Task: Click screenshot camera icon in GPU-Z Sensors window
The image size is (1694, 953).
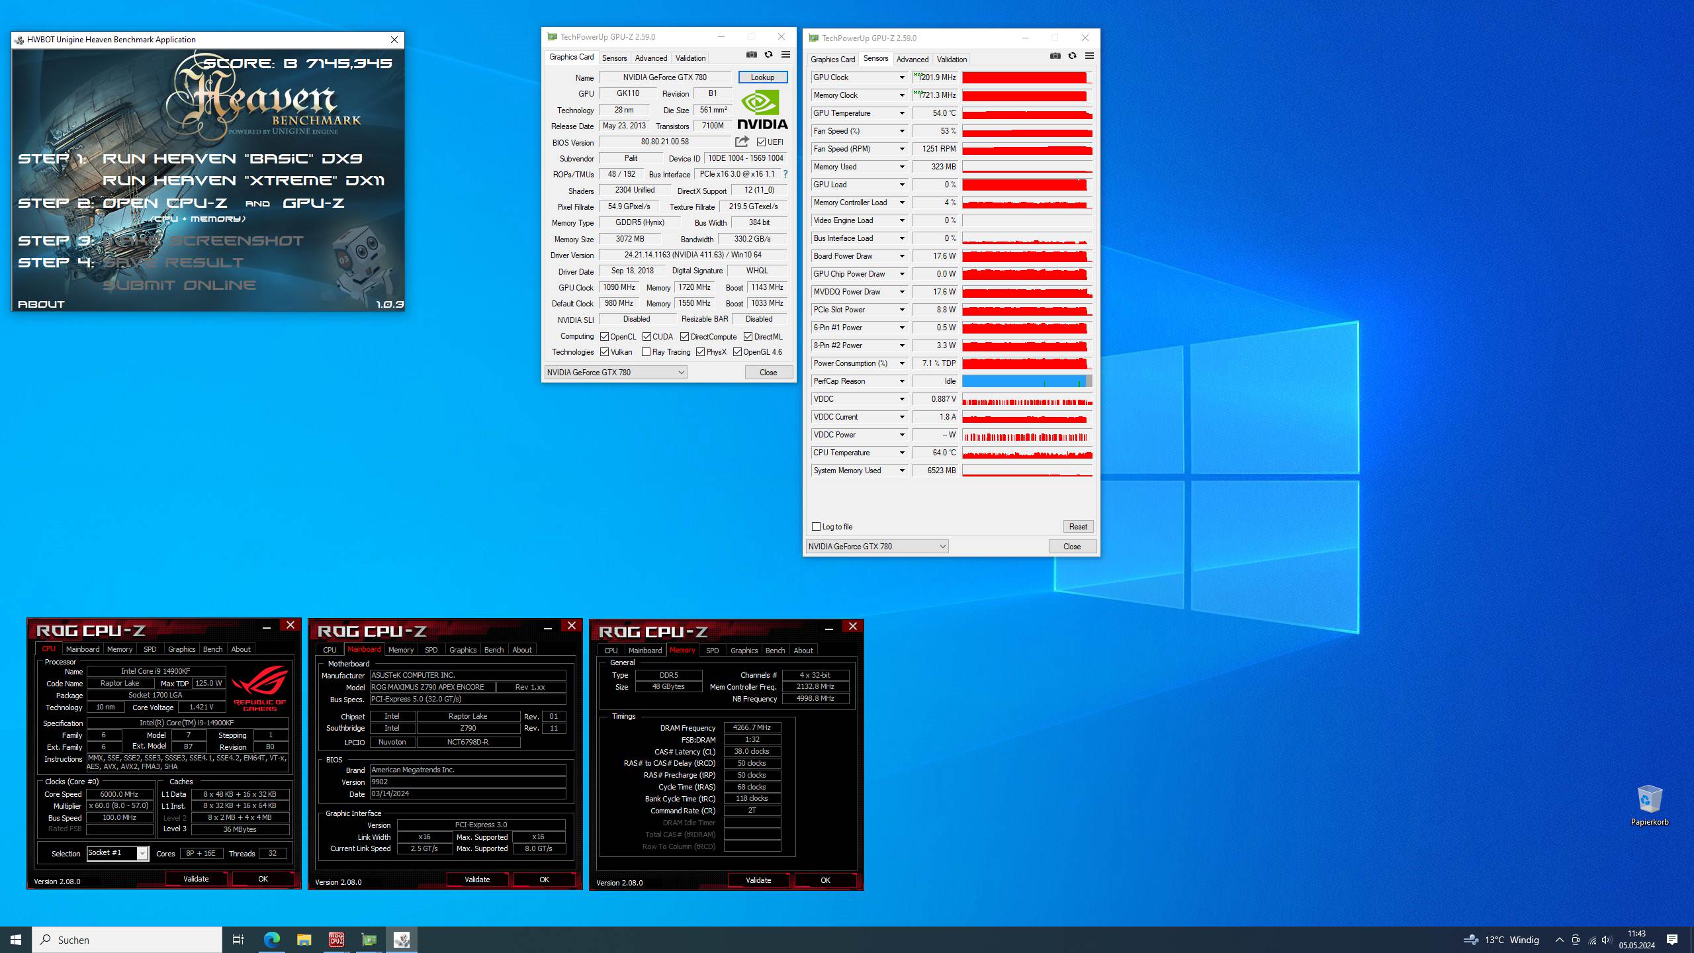Action: point(1055,56)
